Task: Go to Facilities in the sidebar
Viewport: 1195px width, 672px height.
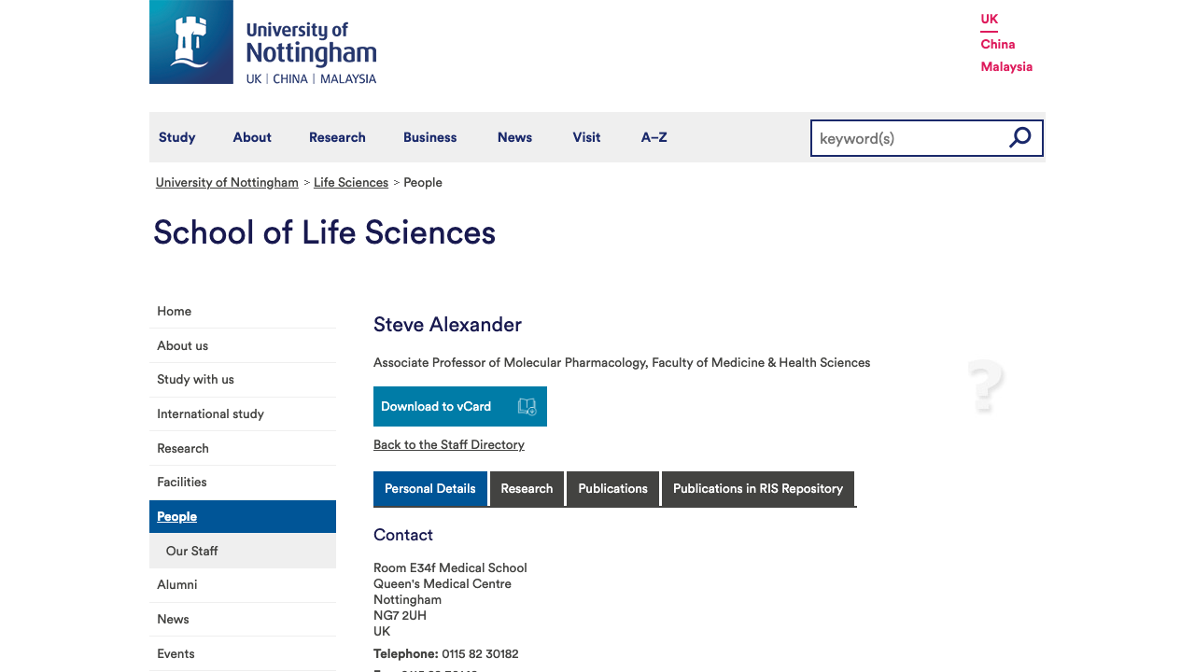Action: pos(182,483)
